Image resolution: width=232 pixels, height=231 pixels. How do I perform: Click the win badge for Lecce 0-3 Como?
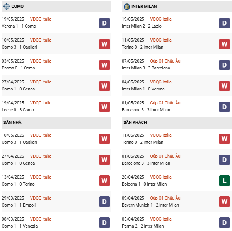[104, 107]
